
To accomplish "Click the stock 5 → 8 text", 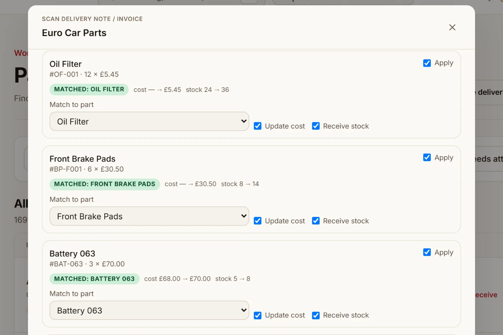I will pos(233,279).
